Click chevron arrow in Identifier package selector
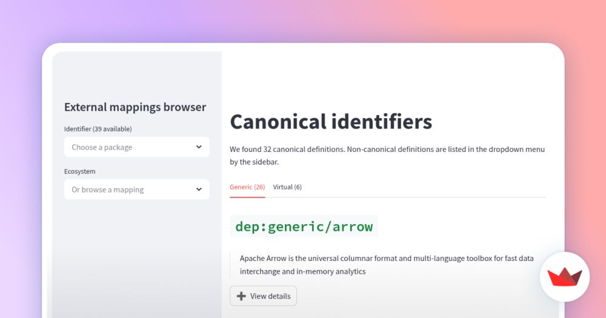The width and height of the screenshot is (606, 318). pyautogui.click(x=199, y=147)
